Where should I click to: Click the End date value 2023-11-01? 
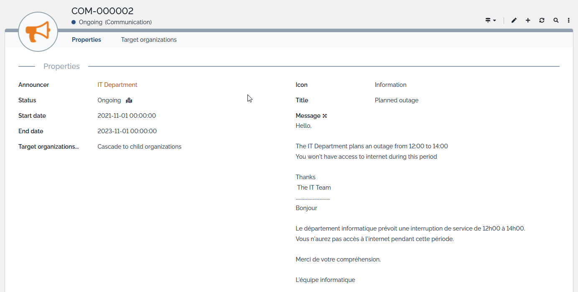tap(127, 131)
